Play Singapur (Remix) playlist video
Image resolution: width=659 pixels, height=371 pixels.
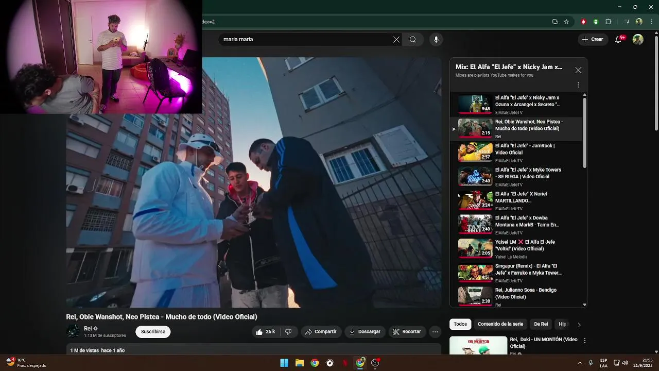click(516, 273)
